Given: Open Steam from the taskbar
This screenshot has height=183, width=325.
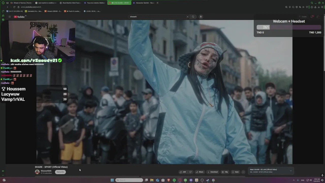Looking at the screenshot, I should pyautogui.click(x=208, y=180).
